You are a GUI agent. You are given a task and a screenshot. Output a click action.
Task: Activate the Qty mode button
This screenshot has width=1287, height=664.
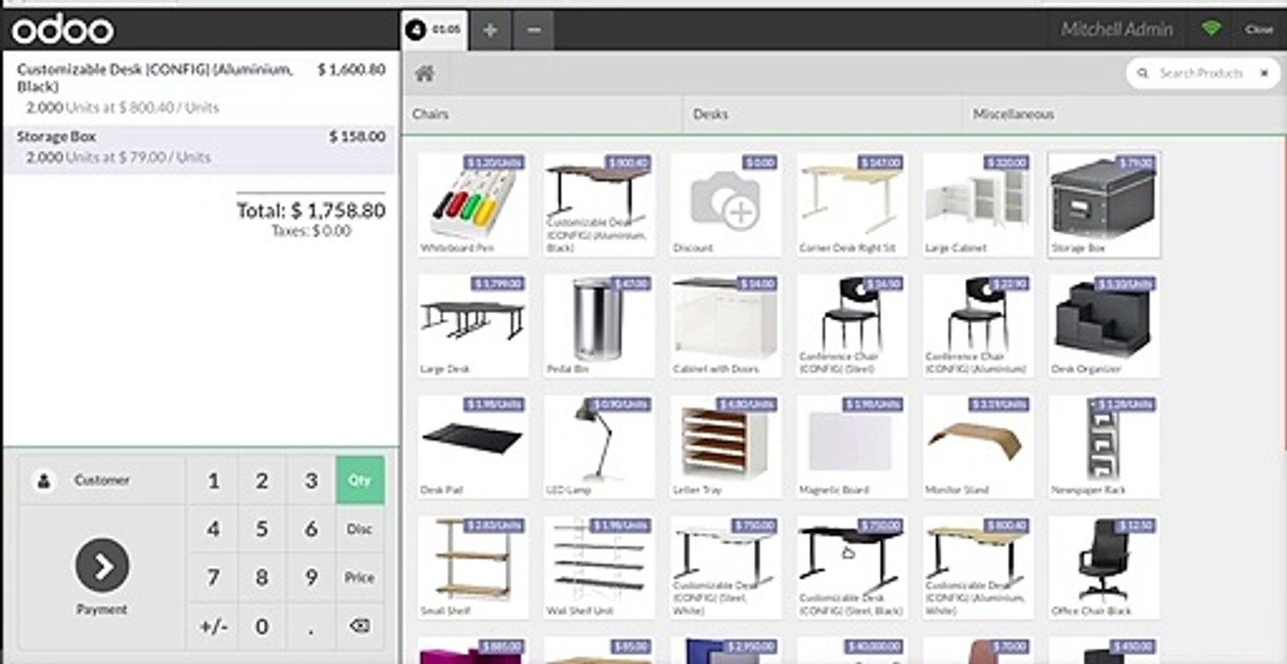point(360,480)
